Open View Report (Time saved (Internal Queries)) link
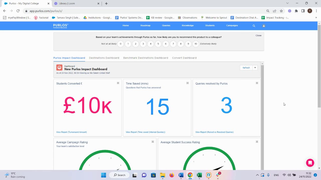The height and width of the screenshot is (180, 321). pyautogui.click(x=145, y=132)
